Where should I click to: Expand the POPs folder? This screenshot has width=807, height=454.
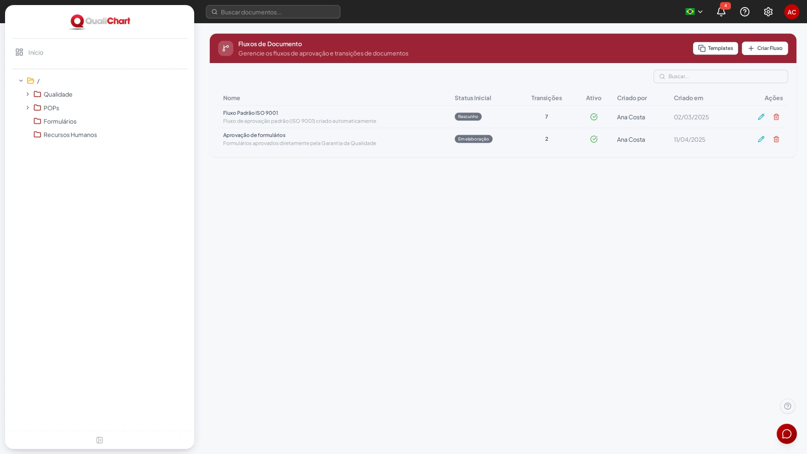pyautogui.click(x=28, y=108)
